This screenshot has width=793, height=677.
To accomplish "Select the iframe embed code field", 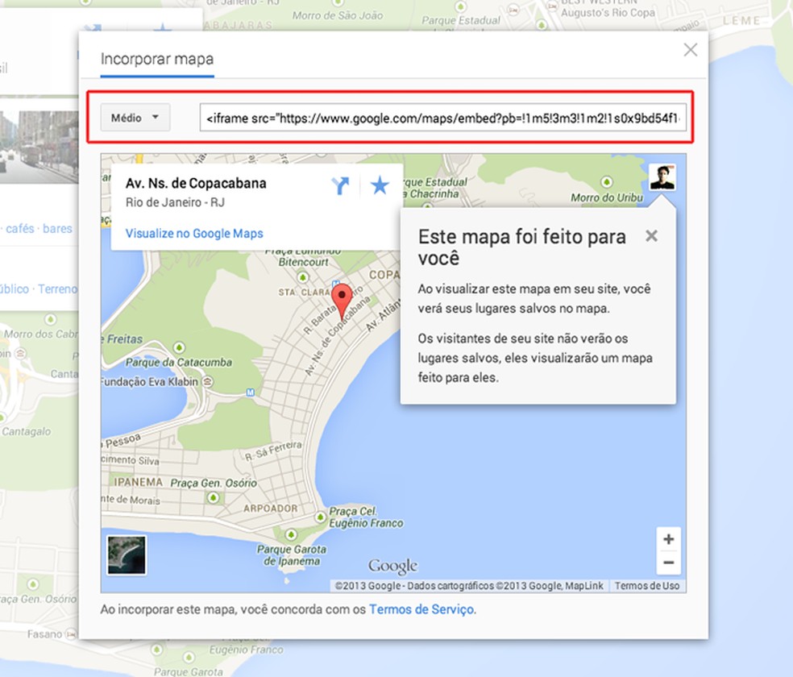I will 443,118.
